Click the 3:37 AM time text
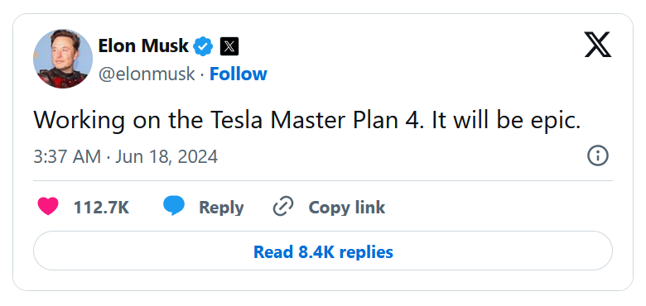The image size is (646, 306). 67,156
